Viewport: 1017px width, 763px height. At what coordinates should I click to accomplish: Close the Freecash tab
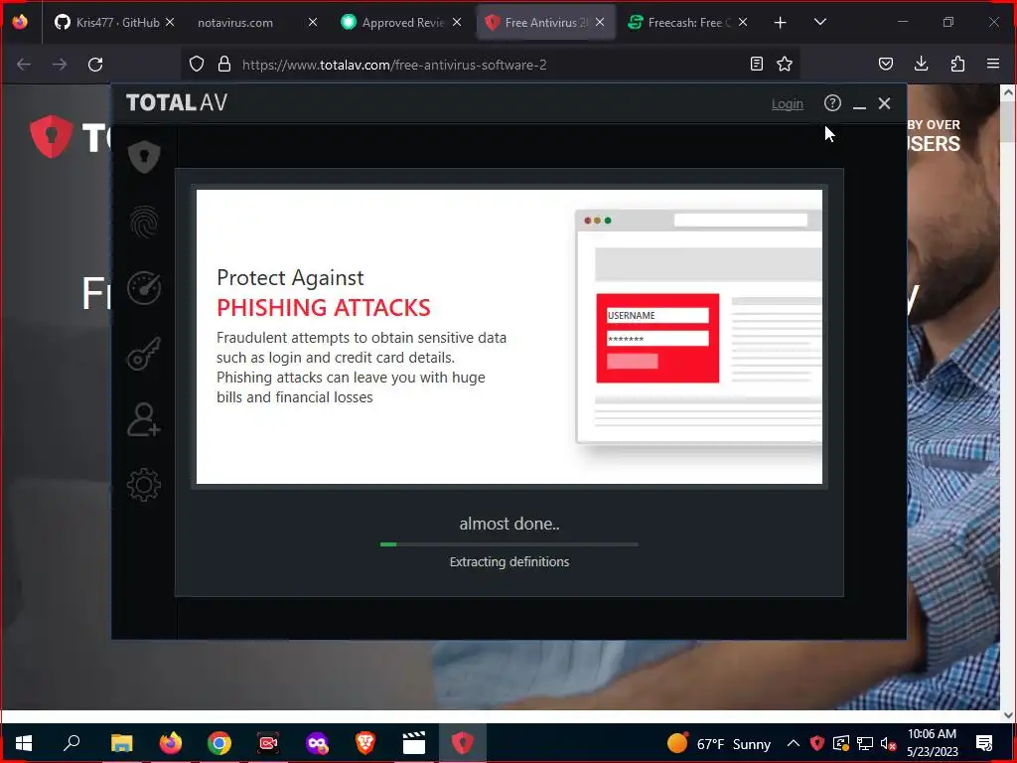click(743, 22)
